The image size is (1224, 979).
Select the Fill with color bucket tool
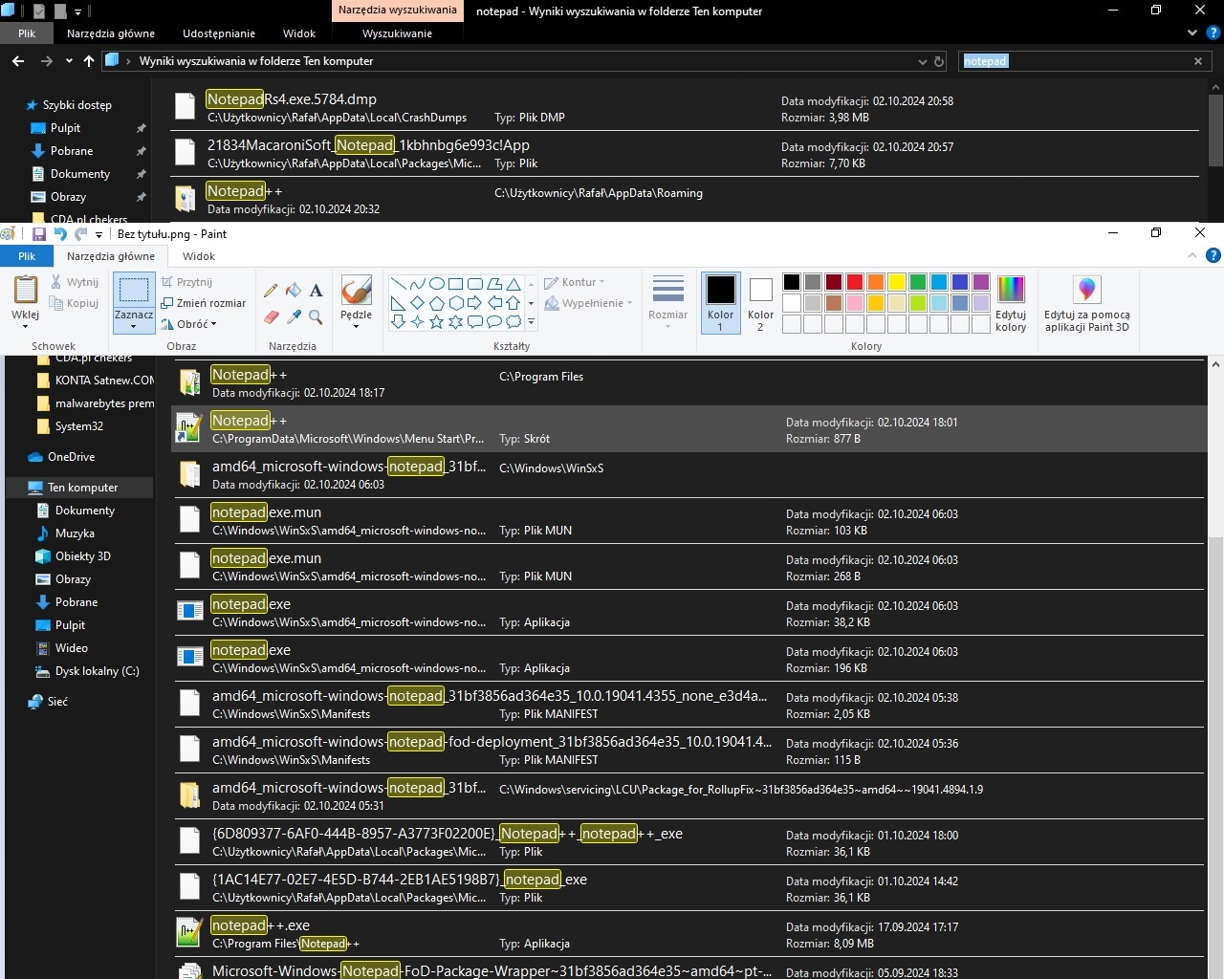tap(294, 291)
